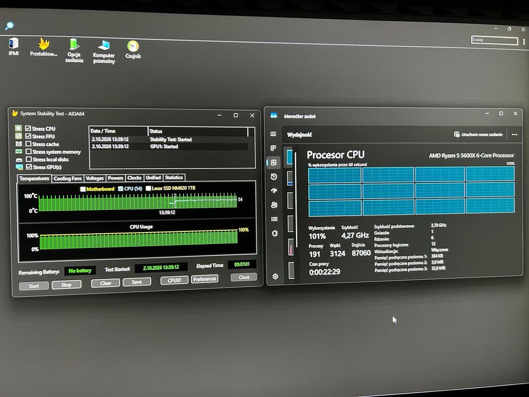
Task: Uncheck the Stress FPU checkbox
Action: tap(28, 136)
